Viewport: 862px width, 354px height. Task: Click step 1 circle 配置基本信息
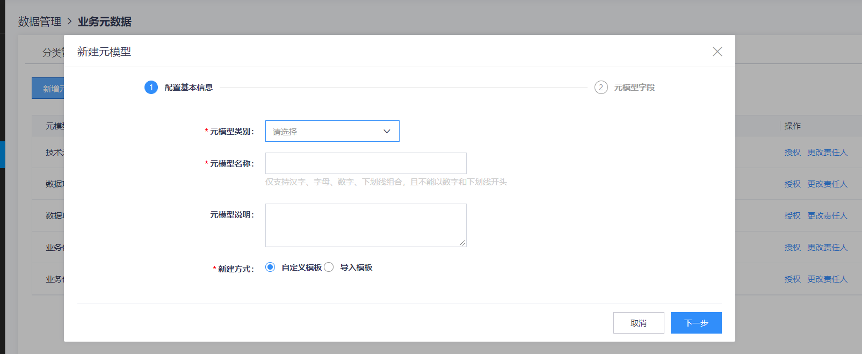point(151,87)
